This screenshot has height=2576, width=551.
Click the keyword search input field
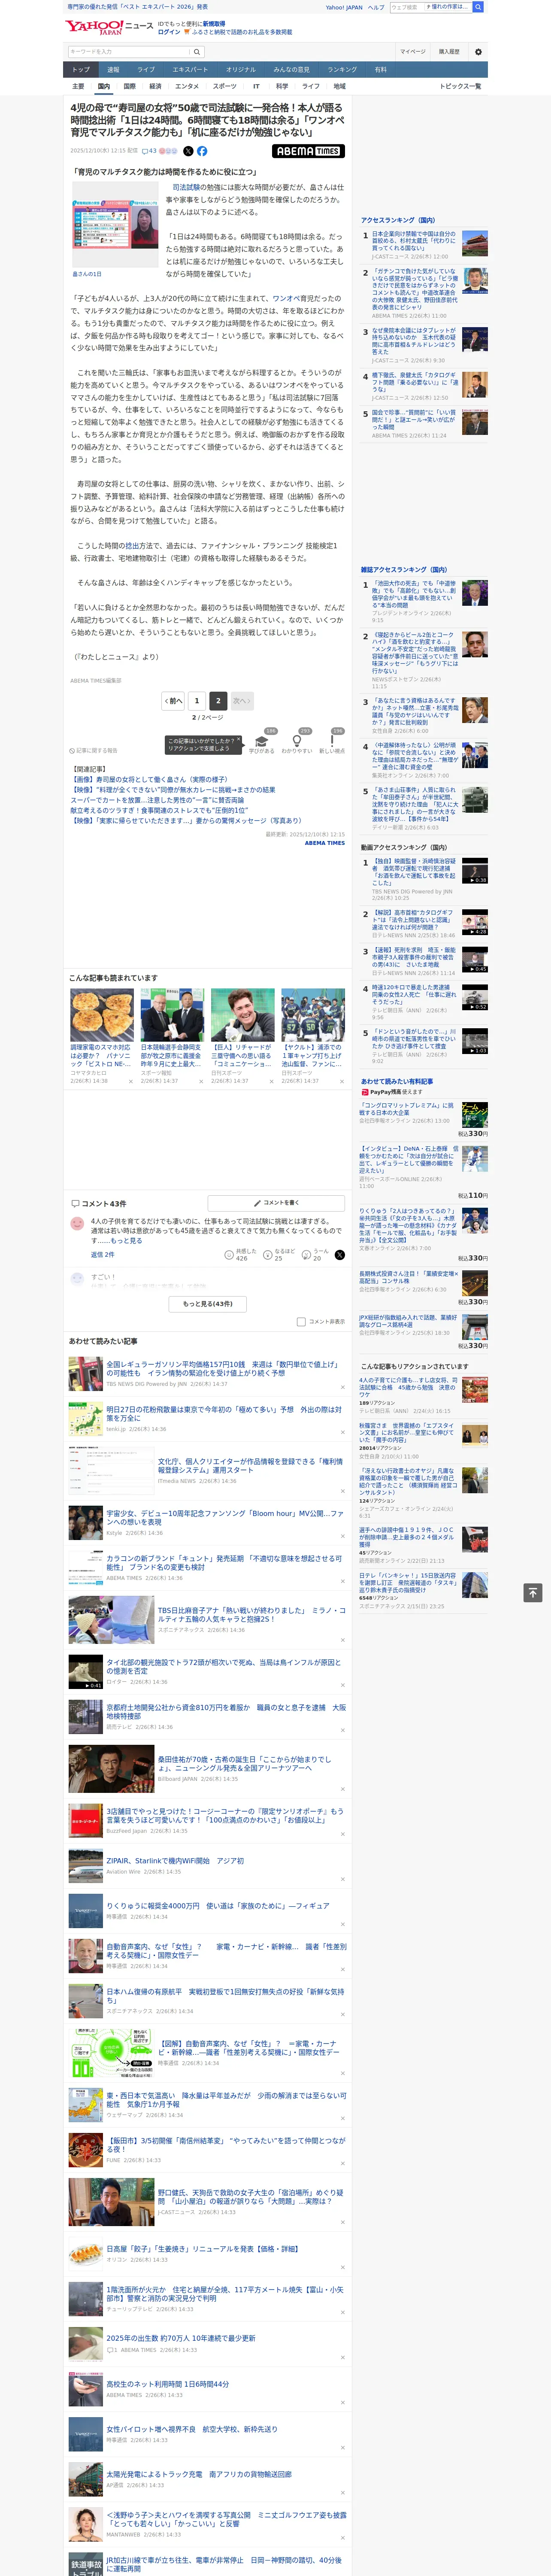[x=129, y=52]
